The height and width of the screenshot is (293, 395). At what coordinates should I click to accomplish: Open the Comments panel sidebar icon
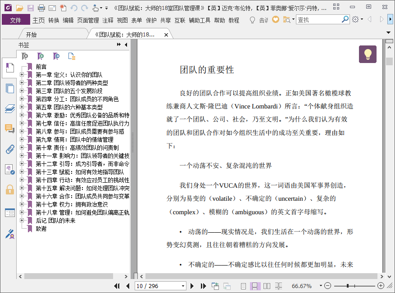(10, 129)
